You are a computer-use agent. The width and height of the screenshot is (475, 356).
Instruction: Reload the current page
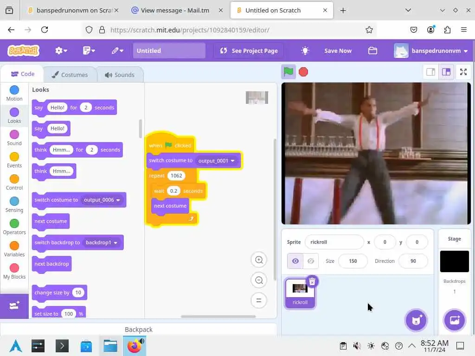[45, 30]
